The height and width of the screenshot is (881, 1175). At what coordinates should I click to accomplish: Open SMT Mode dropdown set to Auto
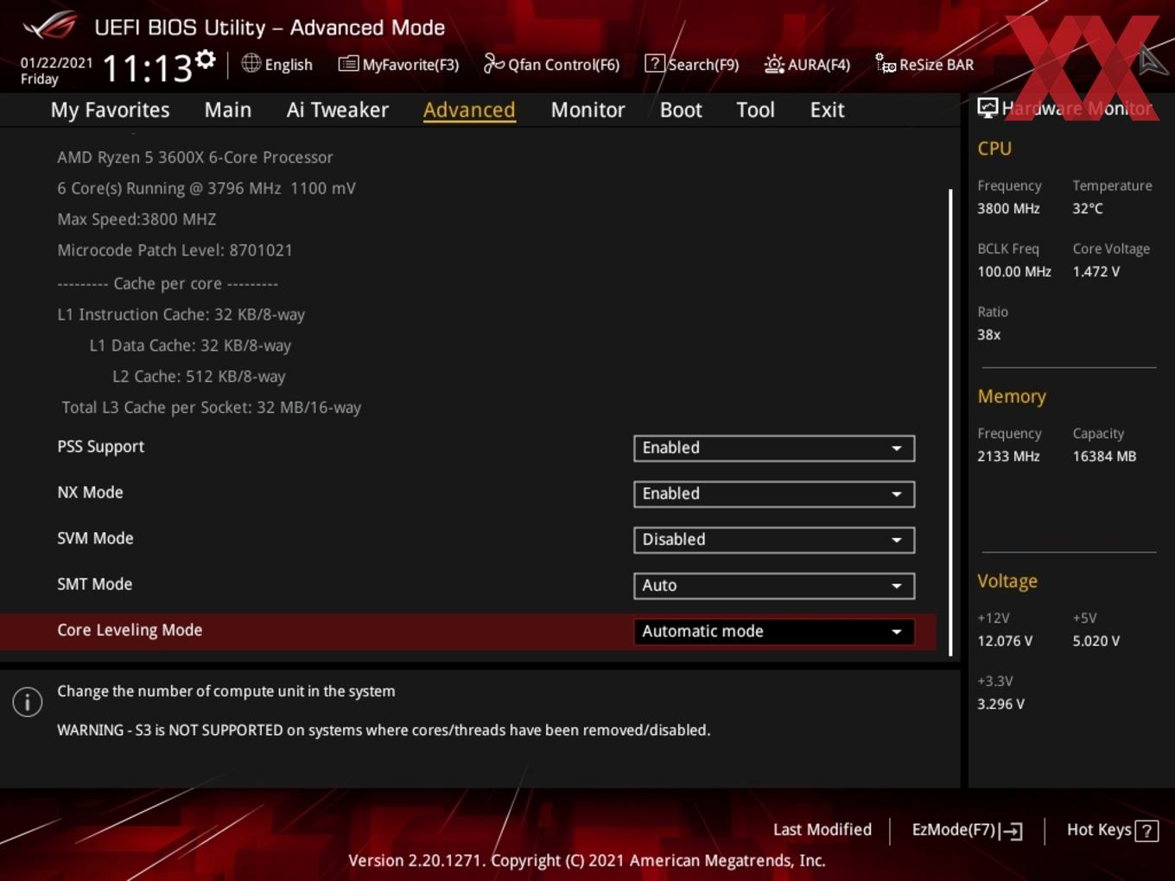[774, 586]
